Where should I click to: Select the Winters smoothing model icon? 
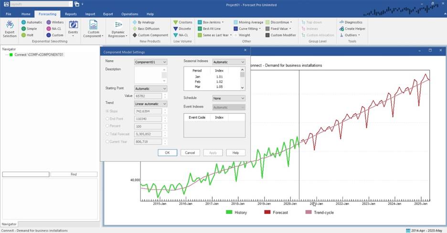coord(49,22)
